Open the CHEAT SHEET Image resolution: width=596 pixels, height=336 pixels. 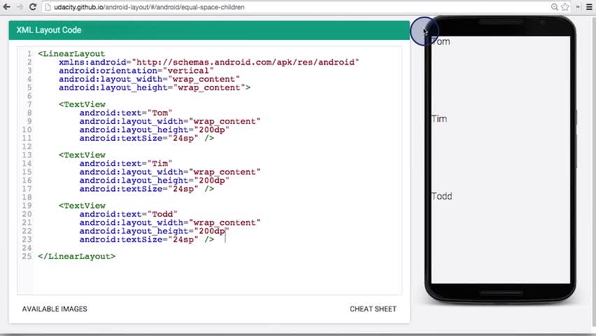(x=373, y=309)
